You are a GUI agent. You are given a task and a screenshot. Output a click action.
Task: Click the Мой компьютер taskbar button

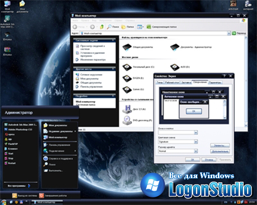tap(47, 202)
